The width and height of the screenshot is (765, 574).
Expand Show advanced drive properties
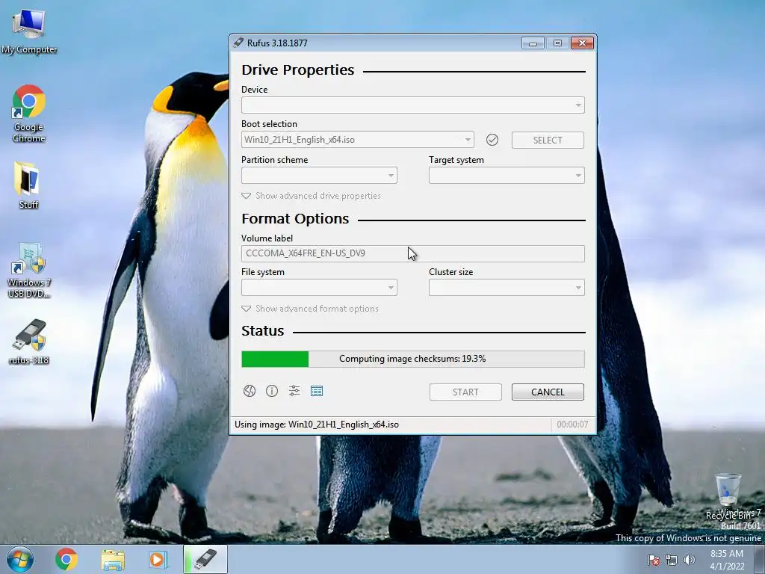pyautogui.click(x=312, y=196)
